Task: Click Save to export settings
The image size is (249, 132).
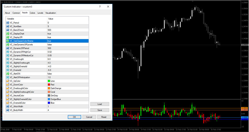Action: (x=100, y=110)
